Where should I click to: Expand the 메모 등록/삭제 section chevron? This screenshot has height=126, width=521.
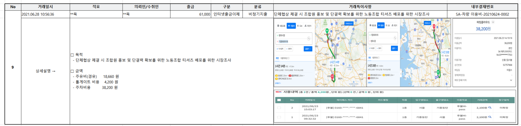point(511,80)
